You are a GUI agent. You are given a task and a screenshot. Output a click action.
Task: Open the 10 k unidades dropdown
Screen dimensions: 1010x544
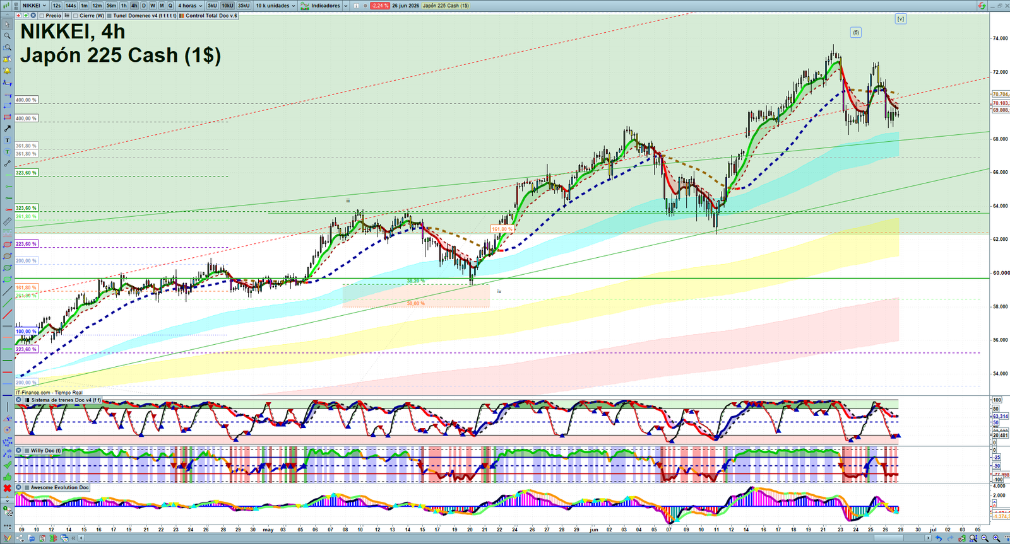(x=275, y=6)
